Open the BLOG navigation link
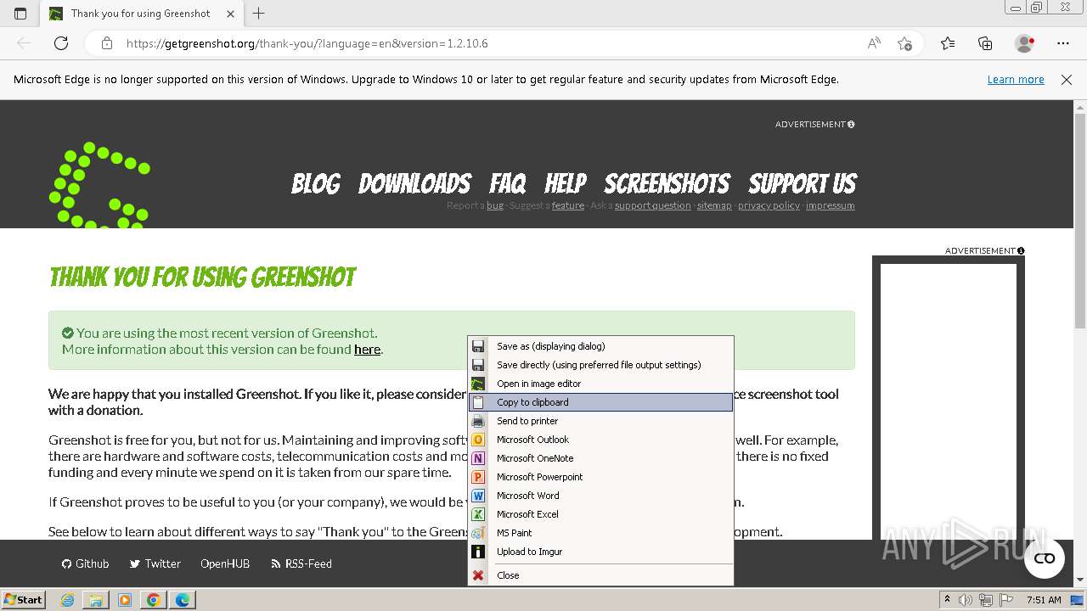1087x611 pixels. tap(316, 183)
